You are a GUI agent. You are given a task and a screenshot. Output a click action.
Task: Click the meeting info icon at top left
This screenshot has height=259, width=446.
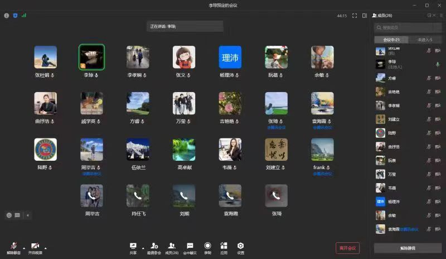pos(7,16)
